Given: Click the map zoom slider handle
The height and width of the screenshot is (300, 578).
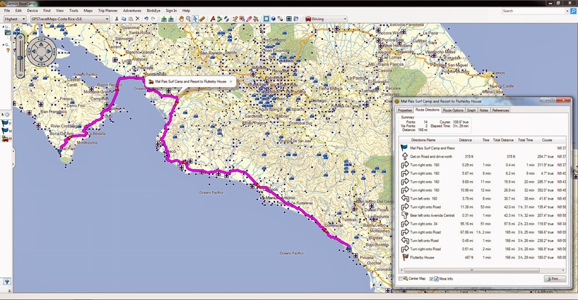Looking at the screenshot, I should [20, 58].
